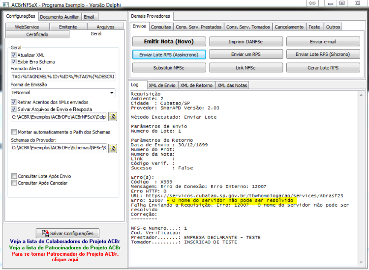Click Link NFSe button

click(246, 68)
